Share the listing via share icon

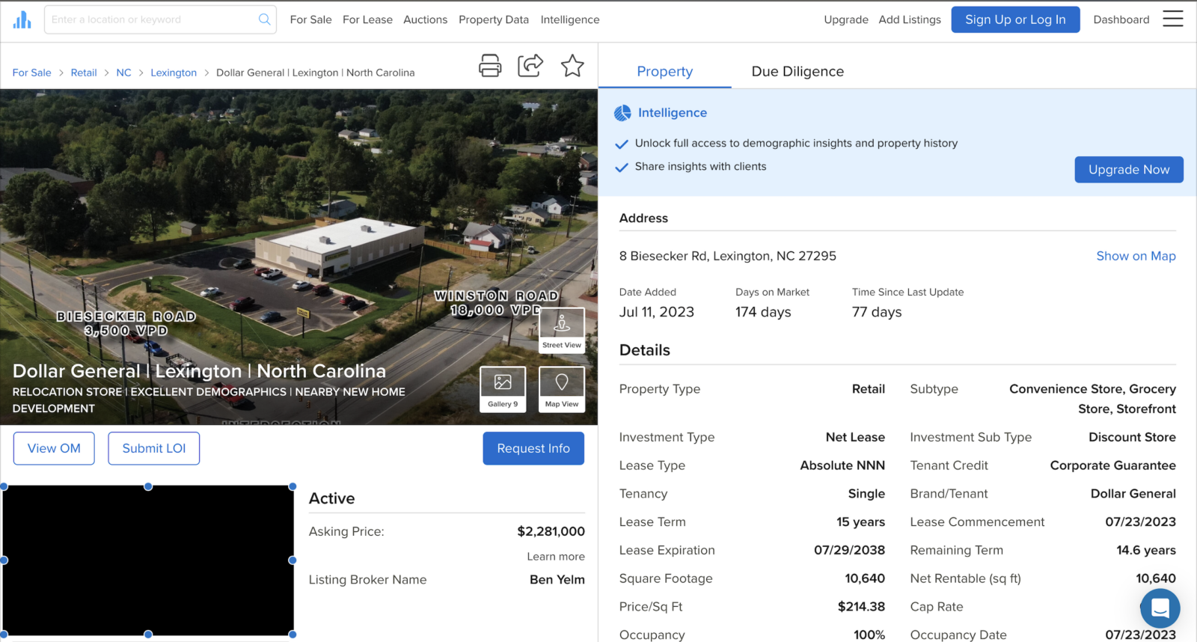pos(530,66)
